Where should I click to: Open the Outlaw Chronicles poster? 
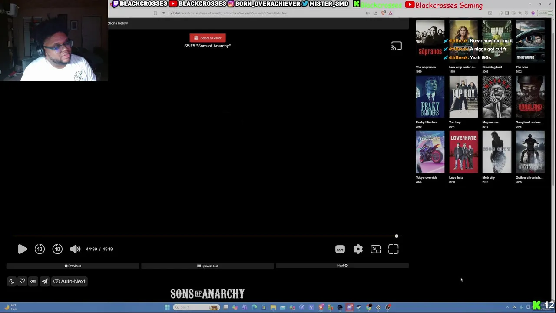pos(530,152)
